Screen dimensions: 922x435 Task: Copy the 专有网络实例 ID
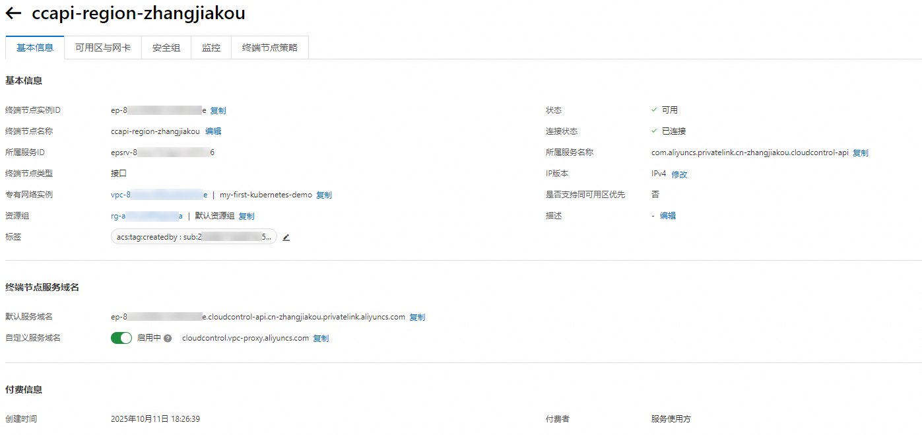[324, 195]
